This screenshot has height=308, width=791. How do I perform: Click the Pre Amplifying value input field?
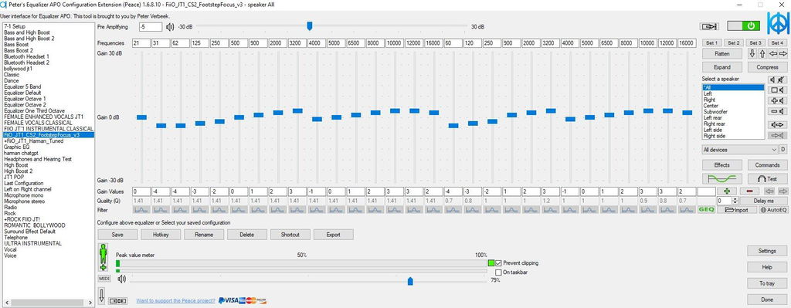[x=151, y=27]
